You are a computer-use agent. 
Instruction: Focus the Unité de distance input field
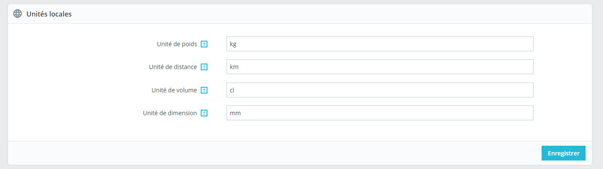pos(380,67)
